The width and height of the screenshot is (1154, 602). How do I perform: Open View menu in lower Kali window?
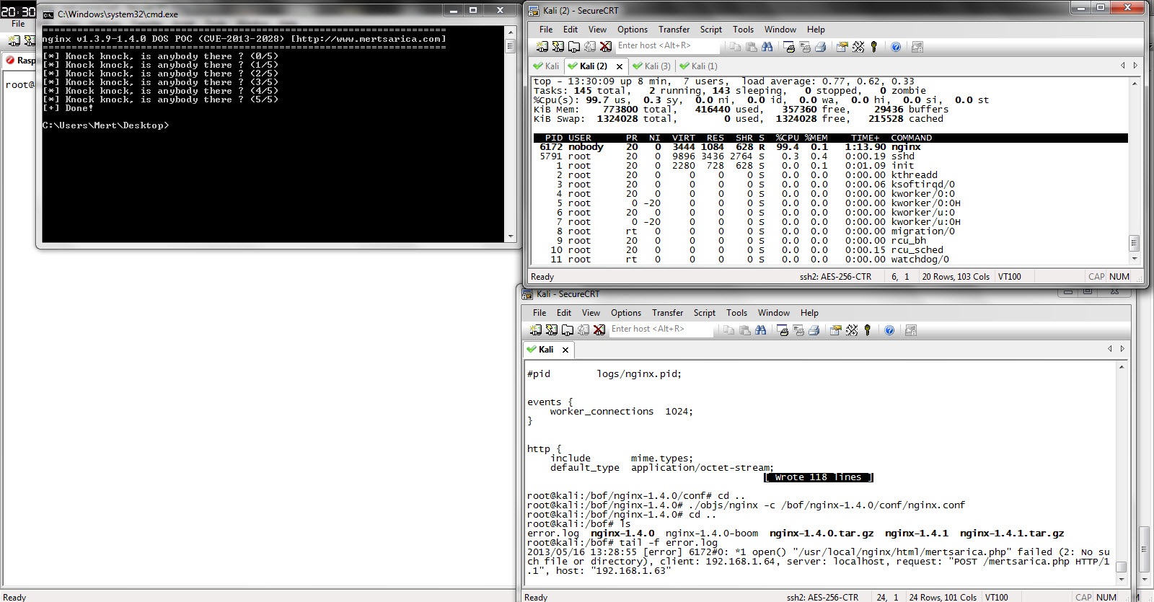click(591, 313)
